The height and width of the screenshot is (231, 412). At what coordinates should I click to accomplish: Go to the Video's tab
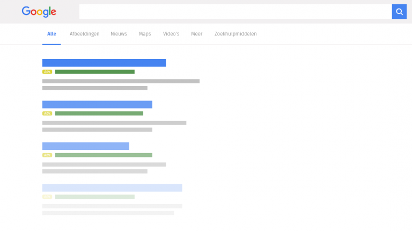click(171, 34)
